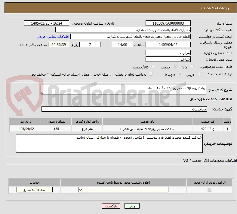Click the unit cell متر مربع

tap(87, 129)
